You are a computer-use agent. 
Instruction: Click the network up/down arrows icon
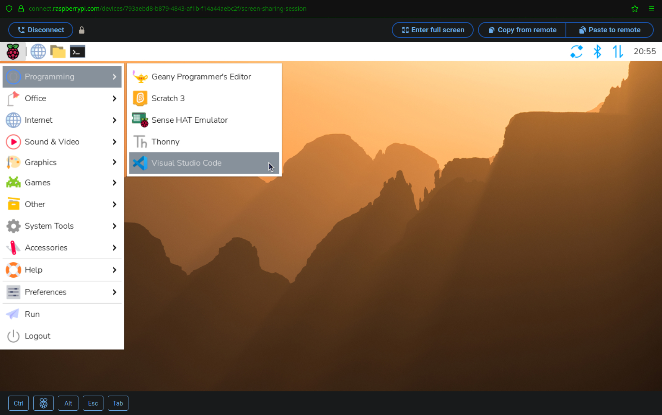tap(618, 52)
